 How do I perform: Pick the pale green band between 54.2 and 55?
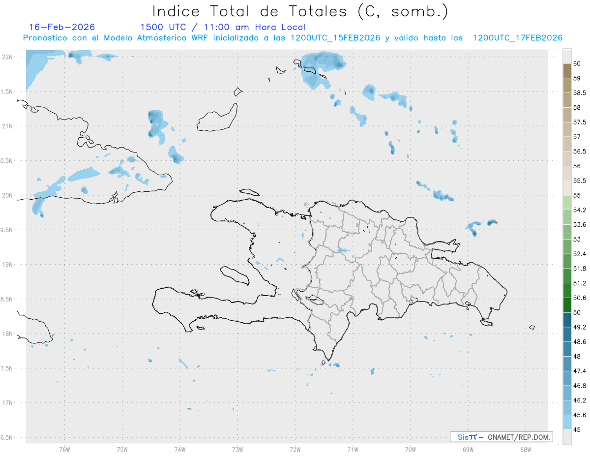[x=567, y=203]
